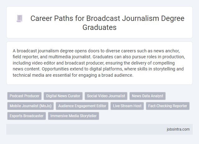
Task: Click the document scroll icon beside the title
Action: (20, 18)
